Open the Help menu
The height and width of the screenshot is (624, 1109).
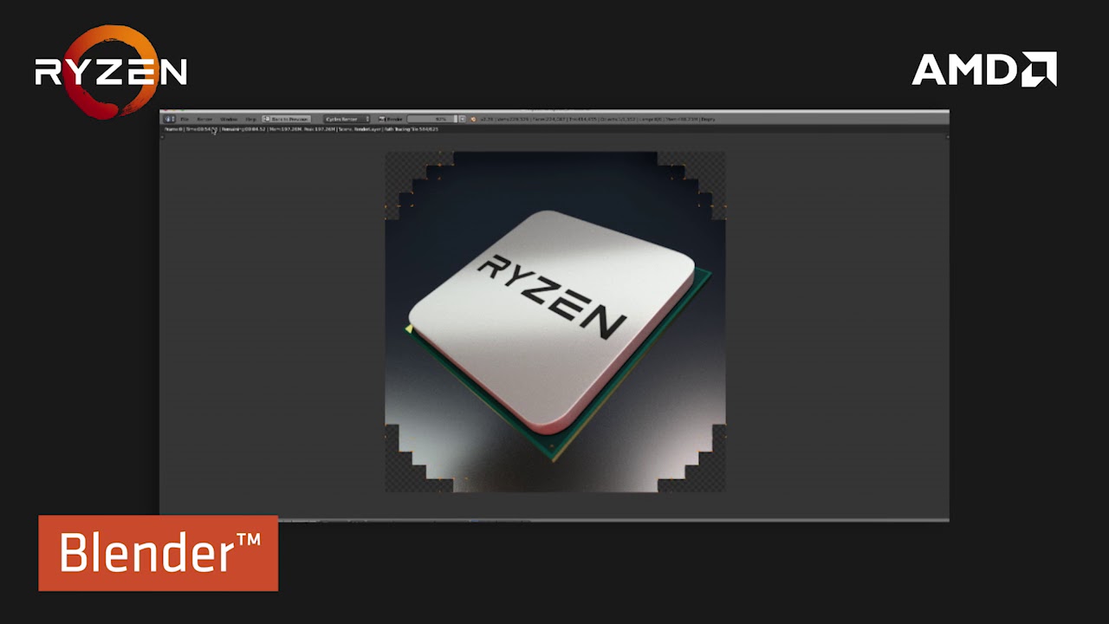click(250, 119)
